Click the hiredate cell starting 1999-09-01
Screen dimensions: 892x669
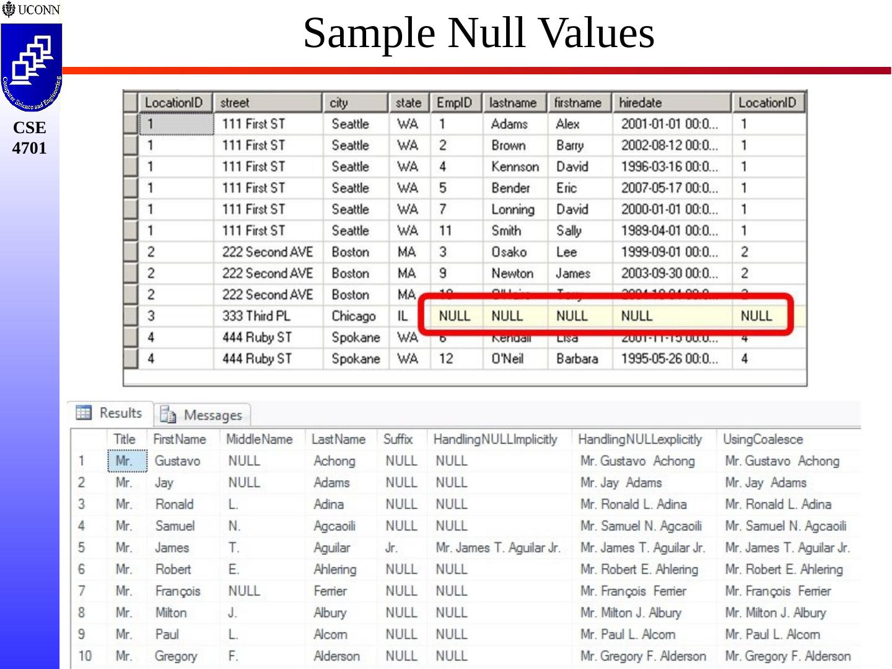(x=672, y=252)
